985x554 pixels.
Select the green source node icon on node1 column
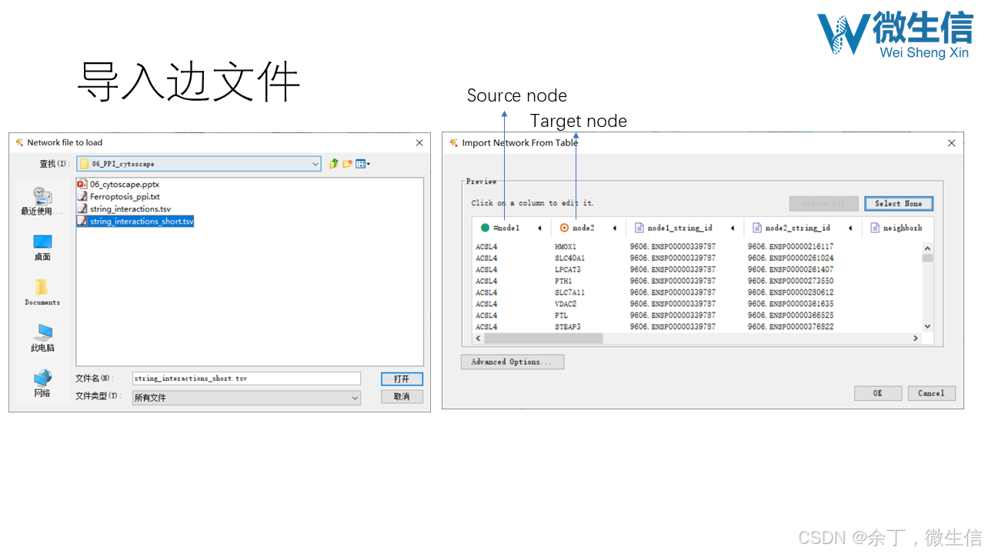[x=485, y=227]
